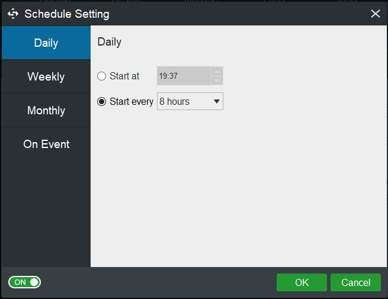
Task: Click the 19:37 start time field
Action: click(183, 76)
